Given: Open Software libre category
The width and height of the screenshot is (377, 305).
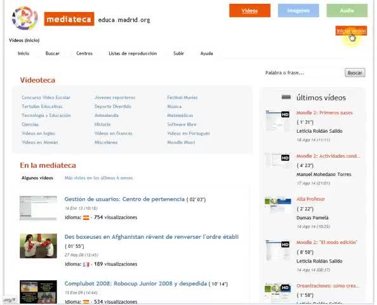Looking at the screenshot, I should [x=182, y=125].
